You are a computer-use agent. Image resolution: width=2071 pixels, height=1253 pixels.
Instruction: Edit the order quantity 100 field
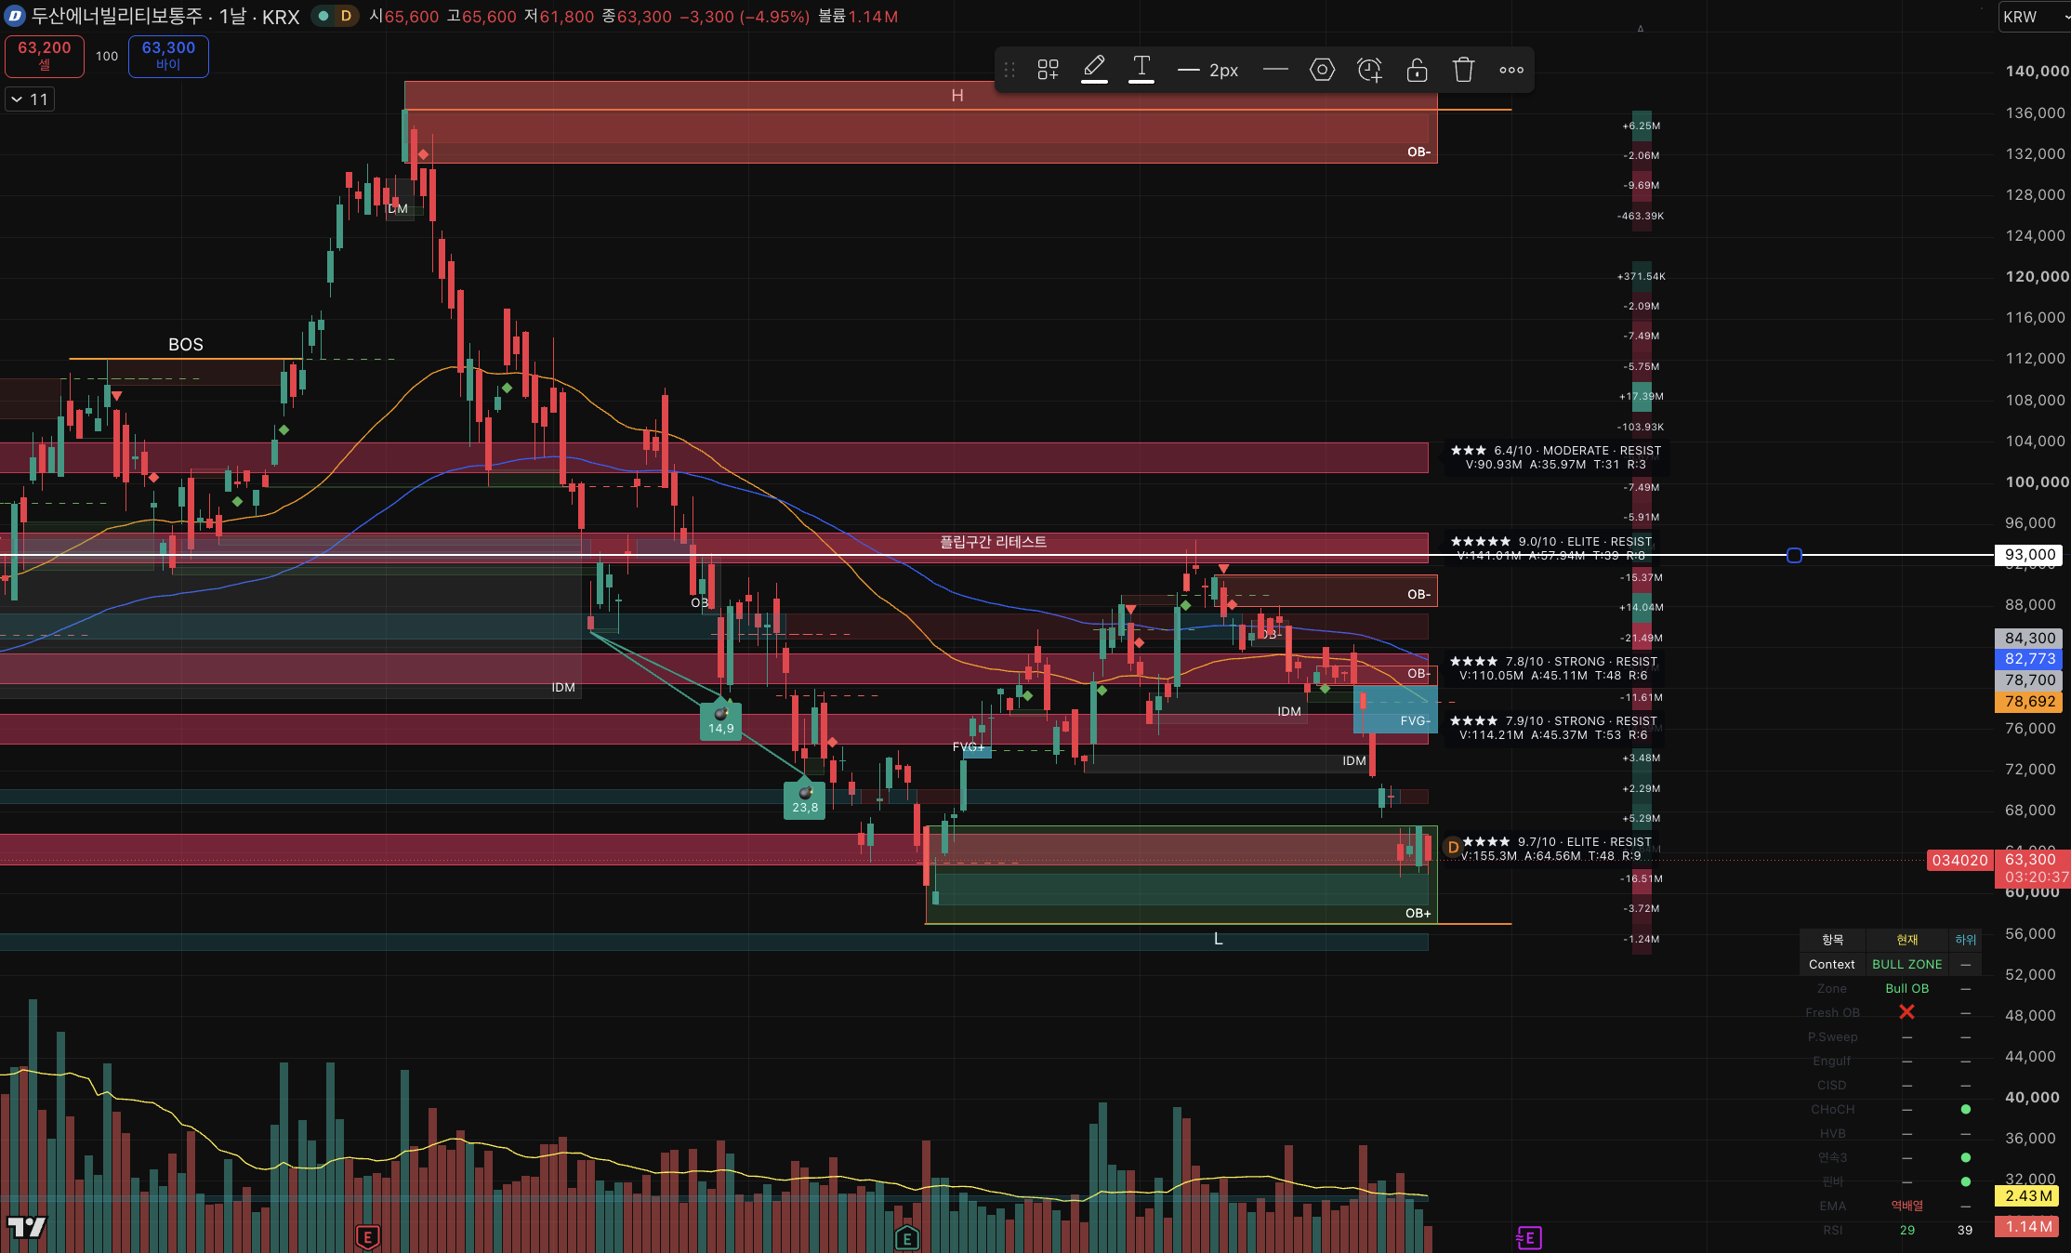point(107,56)
